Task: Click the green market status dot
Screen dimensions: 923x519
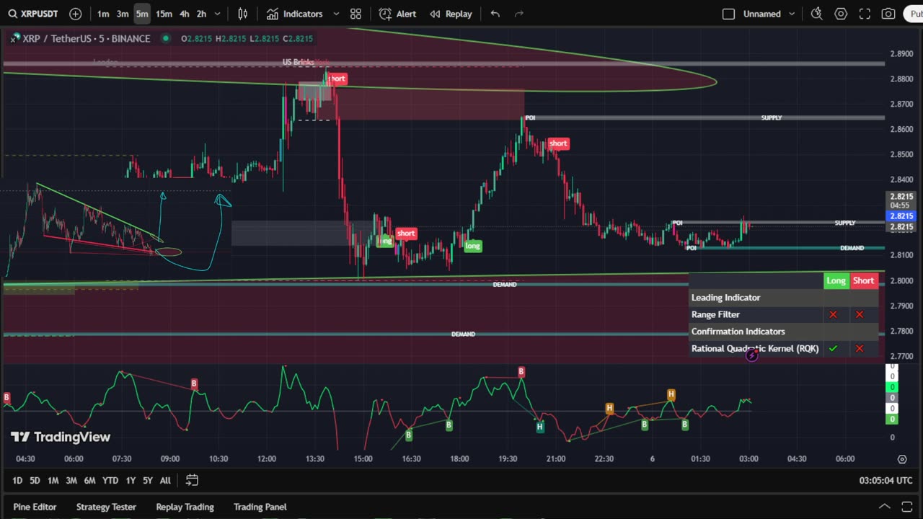Action: click(x=166, y=38)
